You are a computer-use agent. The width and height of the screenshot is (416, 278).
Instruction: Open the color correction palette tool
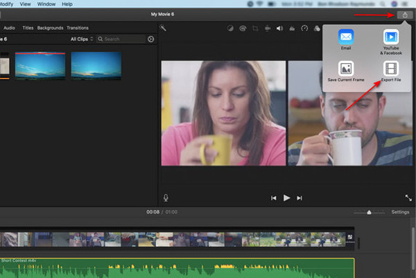click(x=243, y=28)
